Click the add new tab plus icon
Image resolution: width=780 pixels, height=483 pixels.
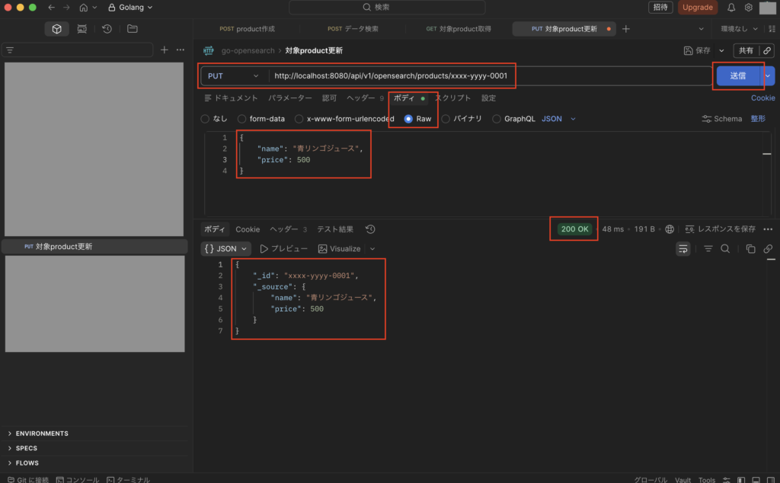pos(626,29)
